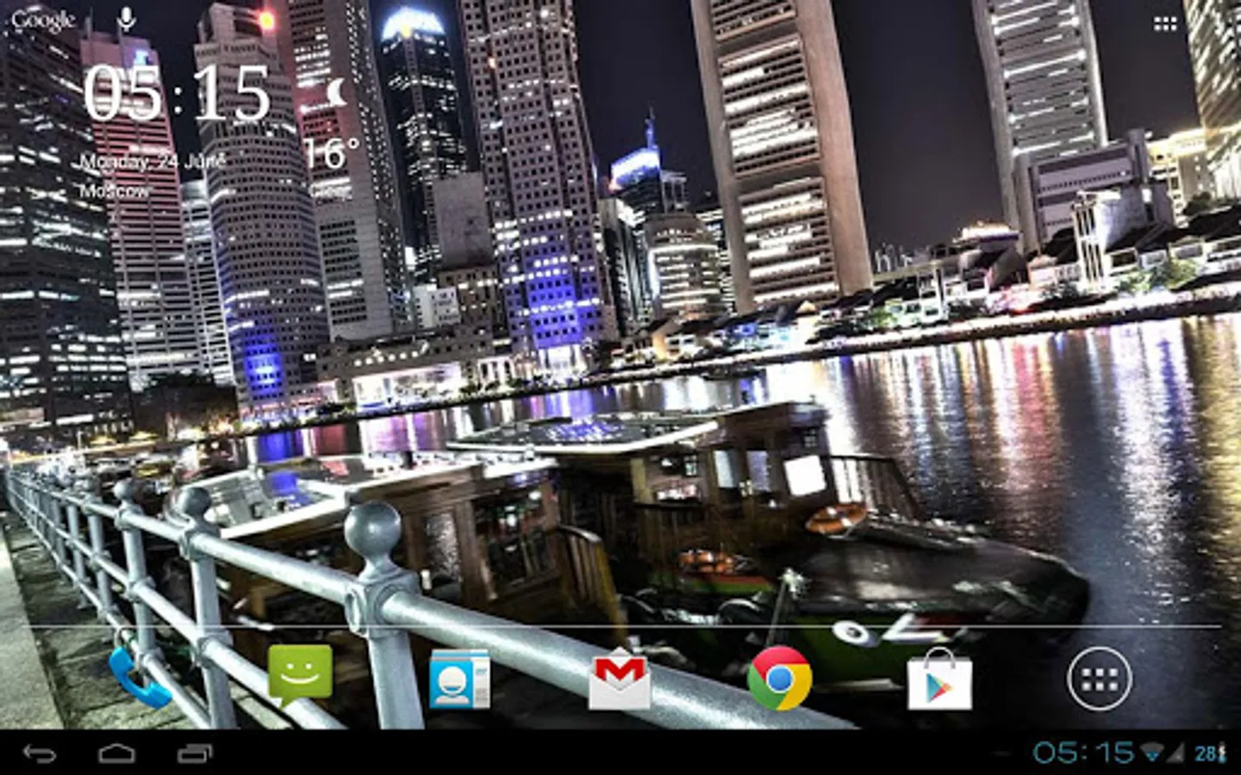The height and width of the screenshot is (775, 1241).
Task: Launch the Messaging app
Action: [300, 676]
